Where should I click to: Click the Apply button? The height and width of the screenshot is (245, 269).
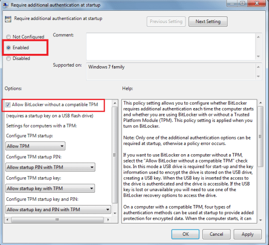247,234
